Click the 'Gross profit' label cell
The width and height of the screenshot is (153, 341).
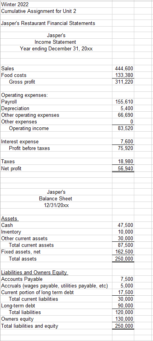point(56,82)
